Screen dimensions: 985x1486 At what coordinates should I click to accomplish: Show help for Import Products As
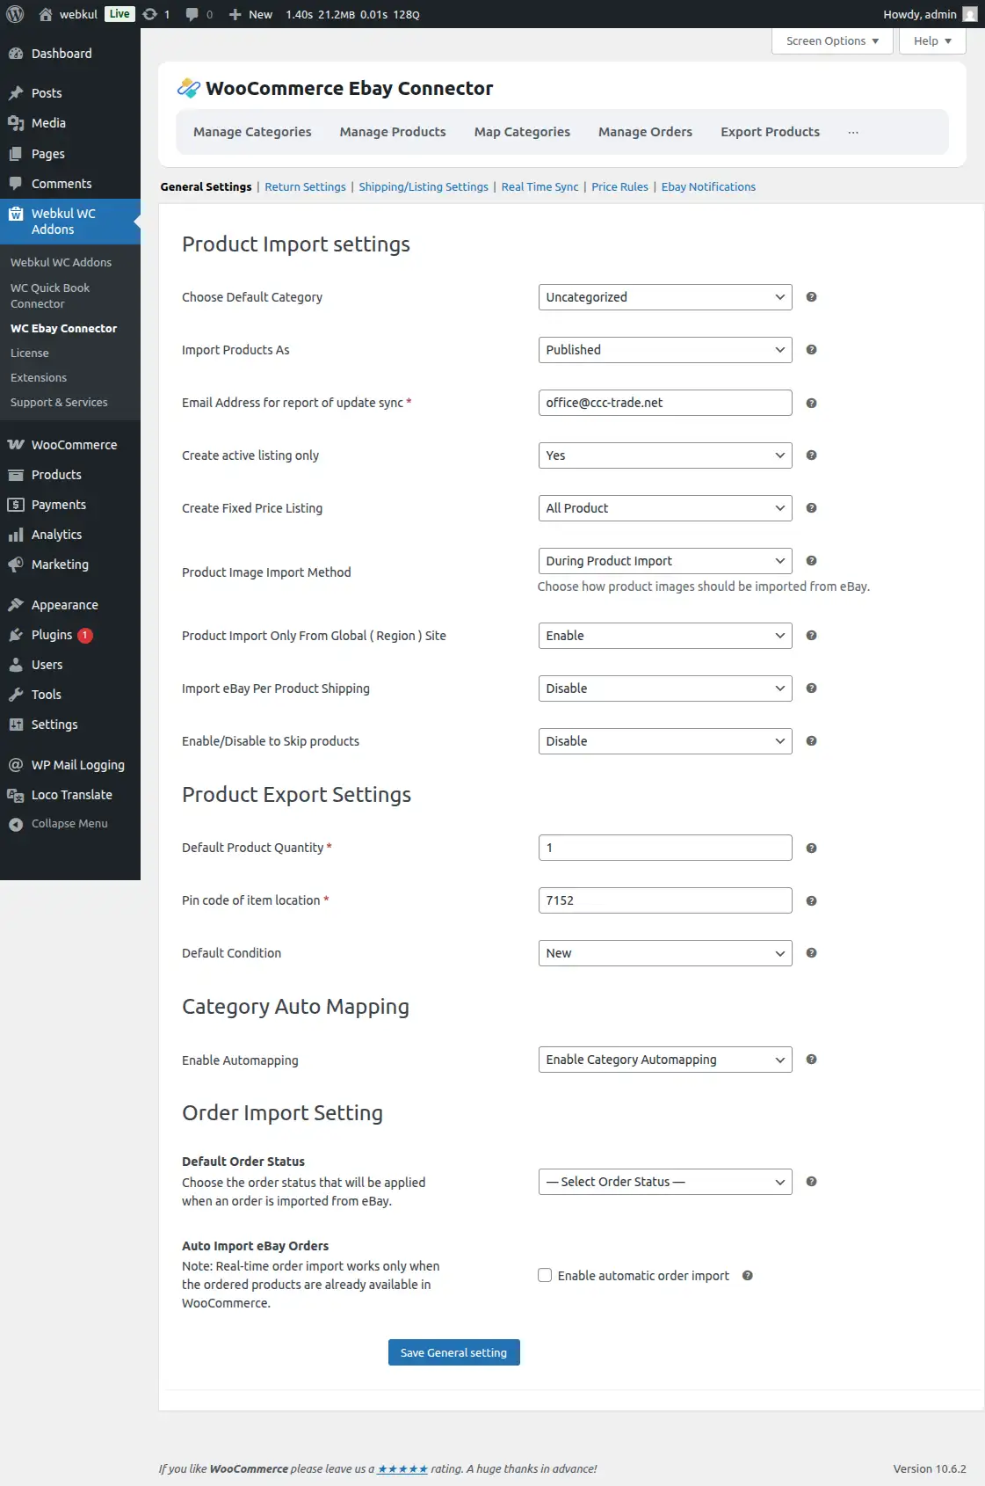(811, 350)
